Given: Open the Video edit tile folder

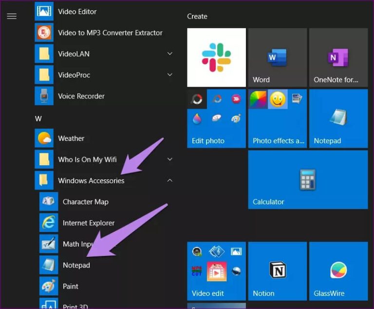Looking at the screenshot, I should (x=216, y=270).
